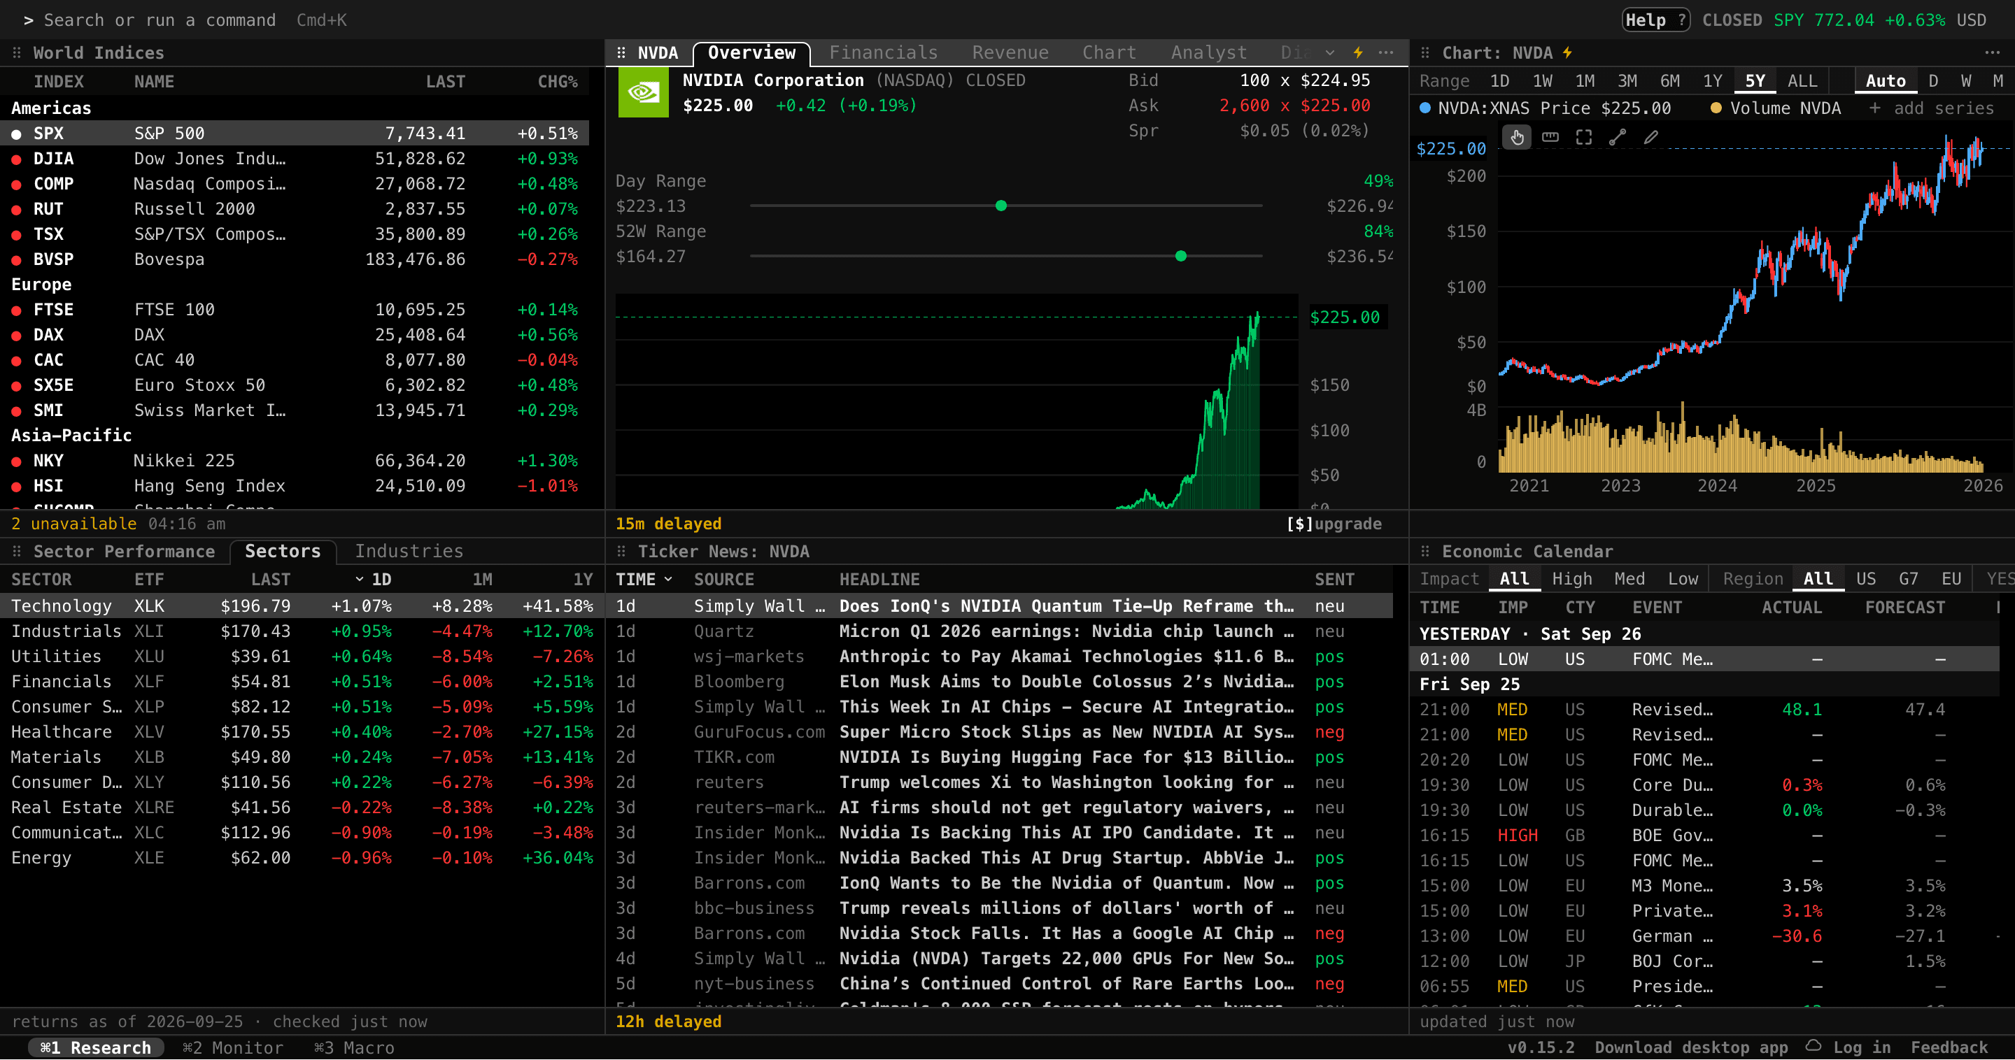Click the yellow Volume NVDA series swatch
Image resolution: width=2015 pixels, height=1060 pixels.
(x=1716, y=108)
